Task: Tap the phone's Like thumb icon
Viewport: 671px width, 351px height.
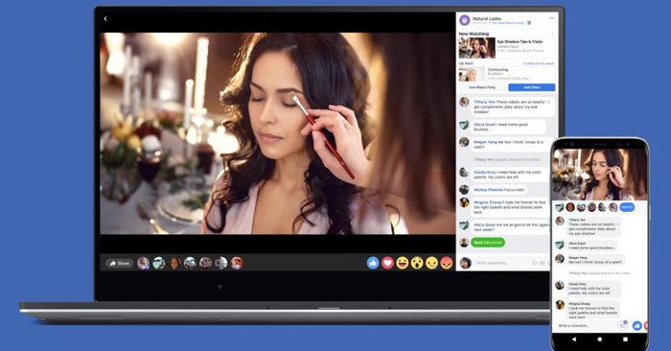Action: (x=636, y=326)
